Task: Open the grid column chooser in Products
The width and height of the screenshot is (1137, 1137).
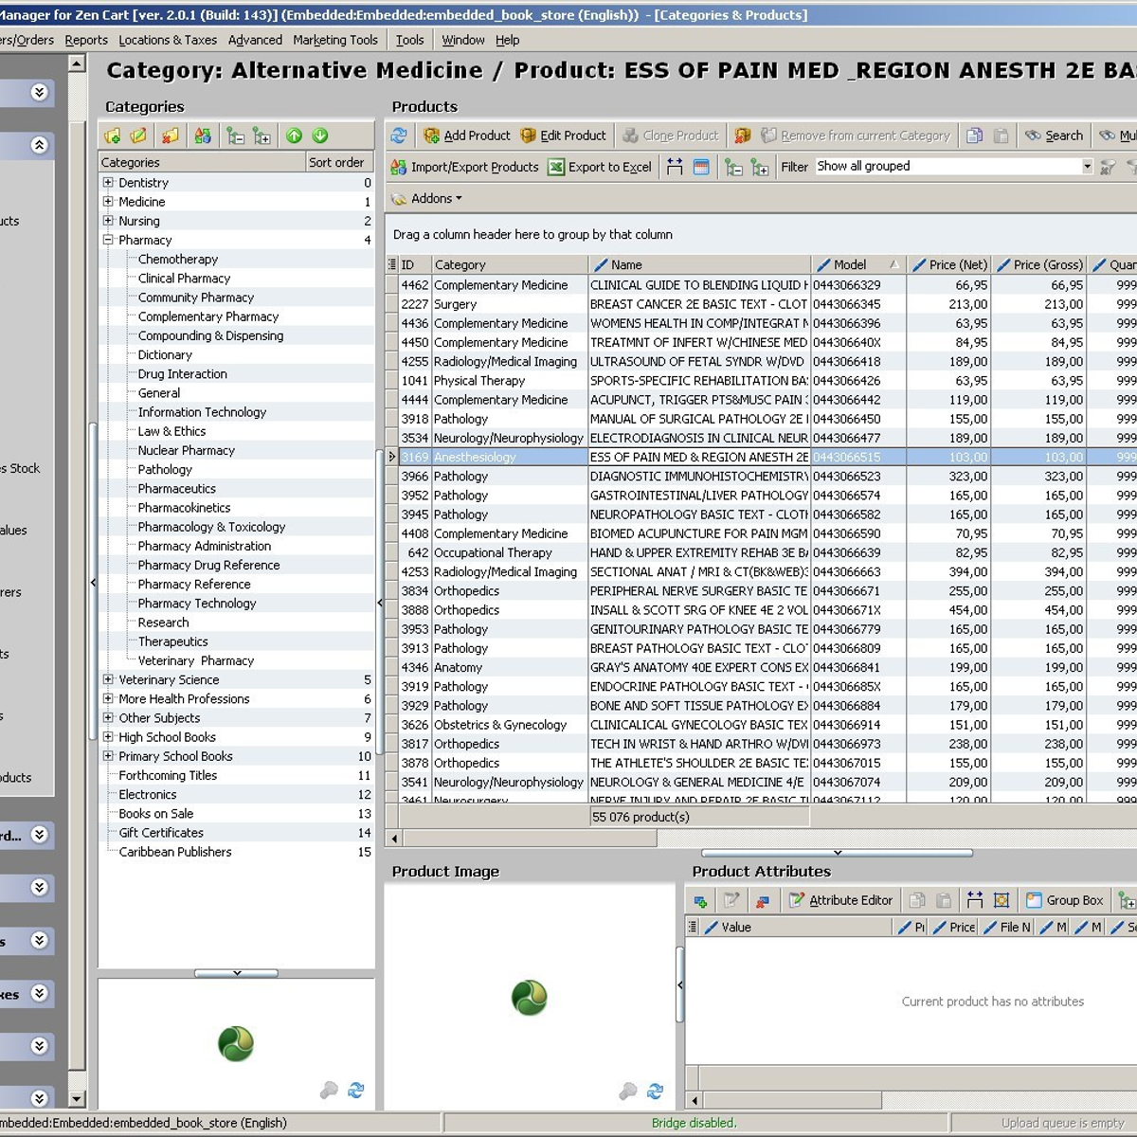Action: (x=392, y=264)
